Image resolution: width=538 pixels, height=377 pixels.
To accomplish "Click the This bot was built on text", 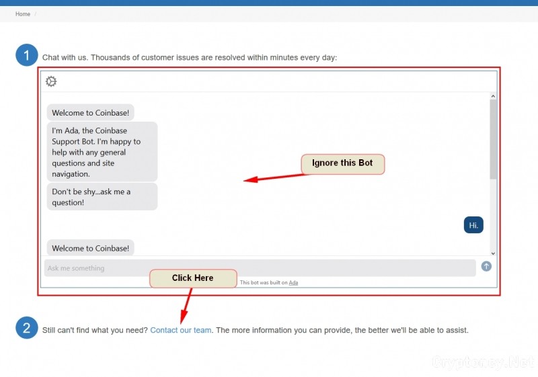I will tap(264, 283).
